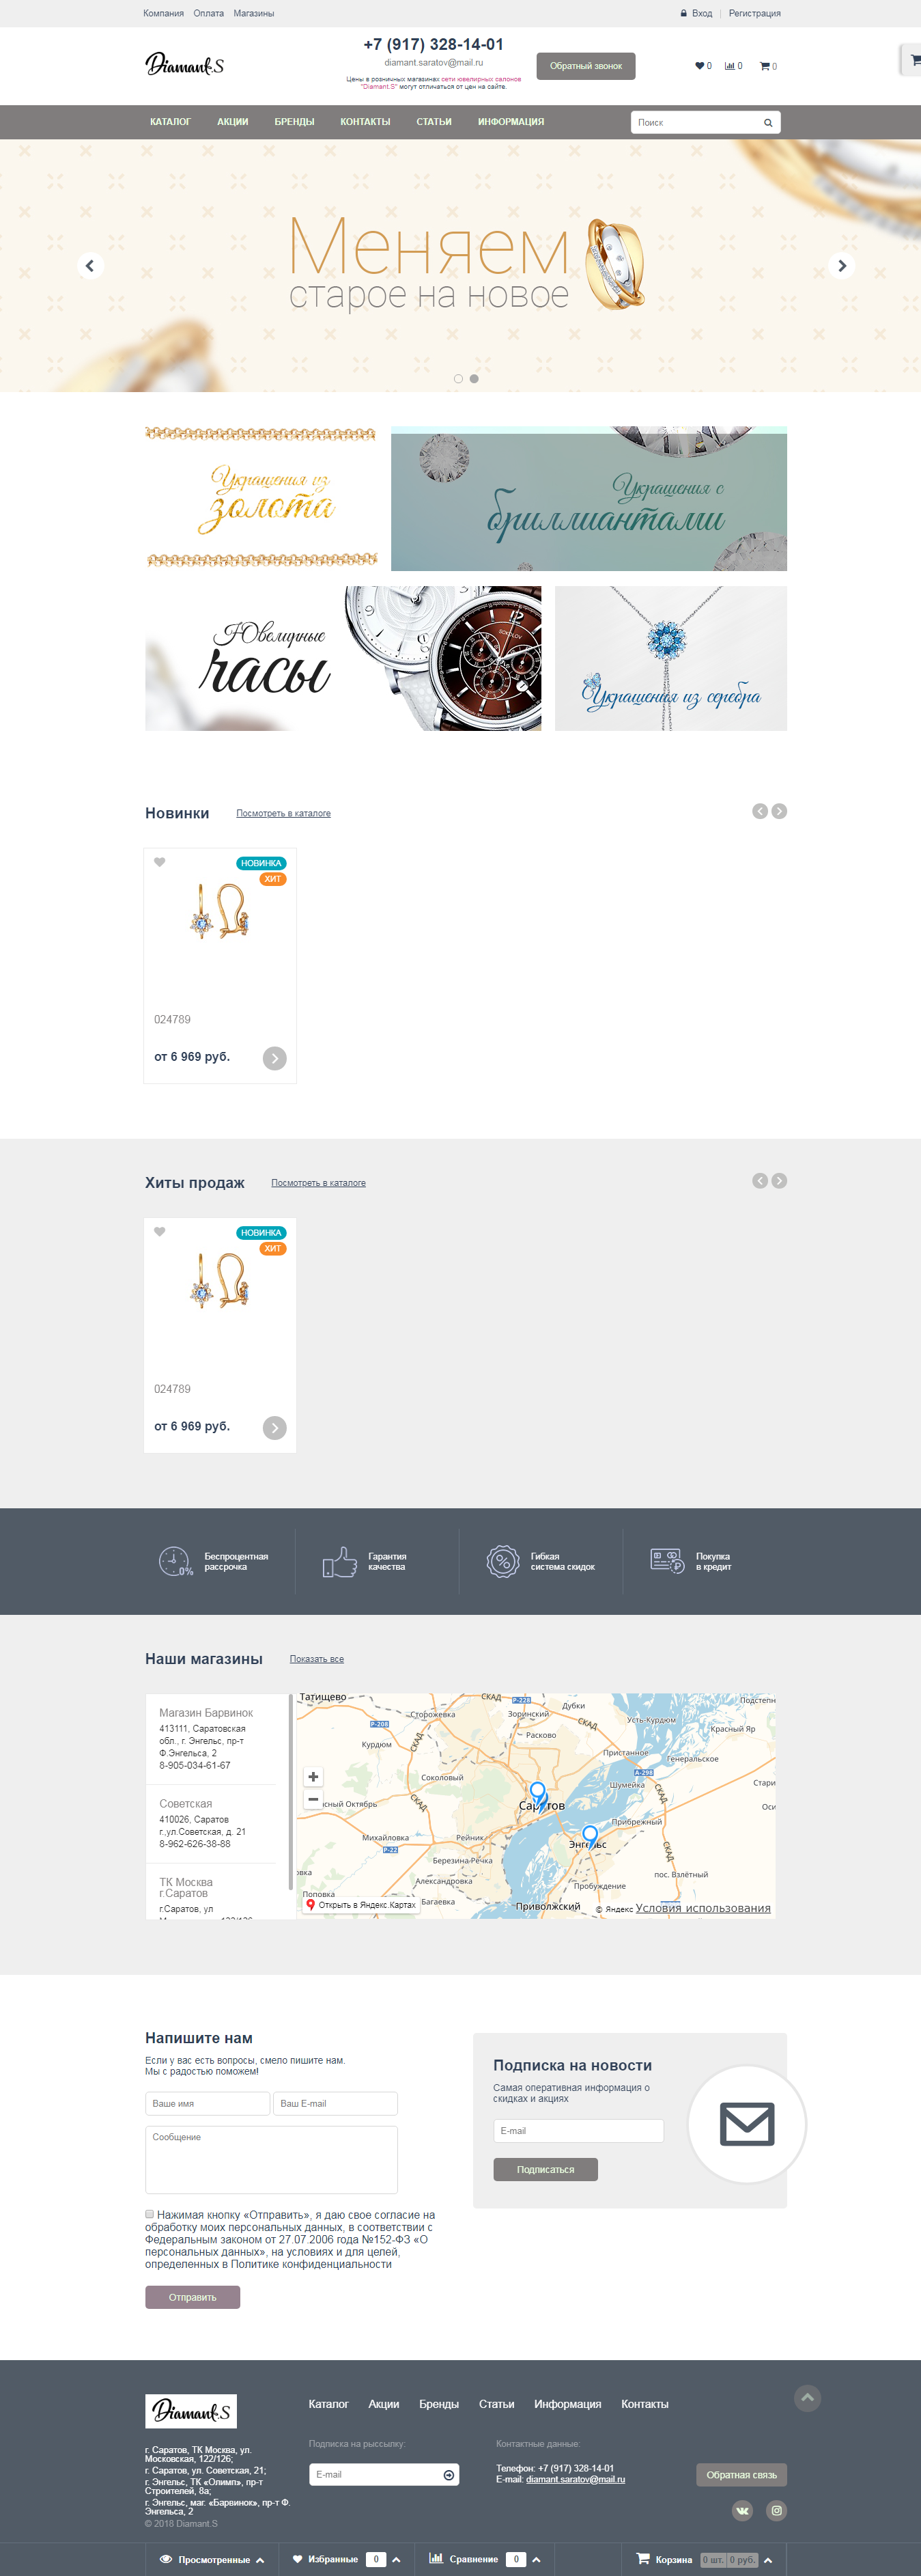Click back-to-top arrow in footer
The height and width of the screenshot is (2576, 921).
pos(807,2398)
